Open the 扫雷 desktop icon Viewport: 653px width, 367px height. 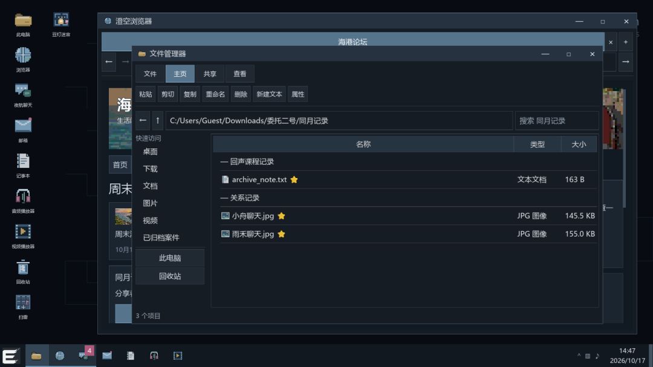pos(23,307)
